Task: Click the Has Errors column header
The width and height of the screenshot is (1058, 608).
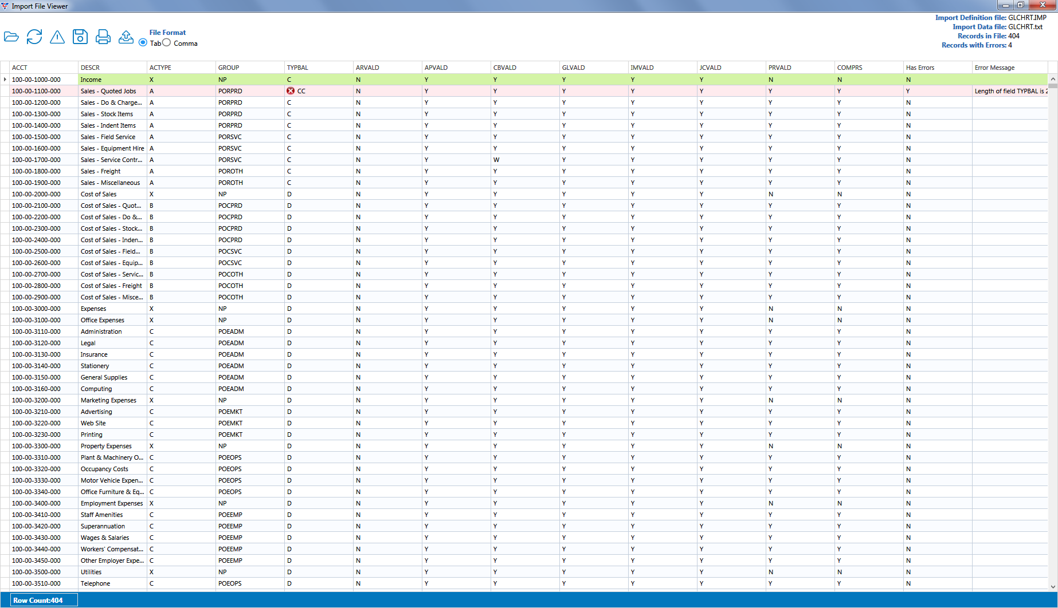Action: pos(938,68)
